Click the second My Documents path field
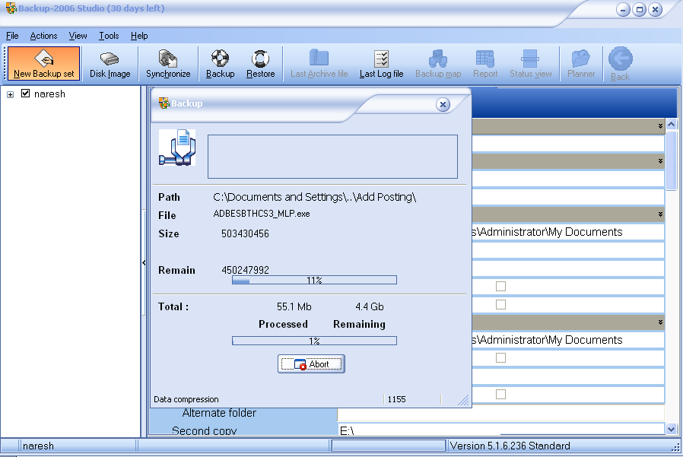 coord(568,340)
